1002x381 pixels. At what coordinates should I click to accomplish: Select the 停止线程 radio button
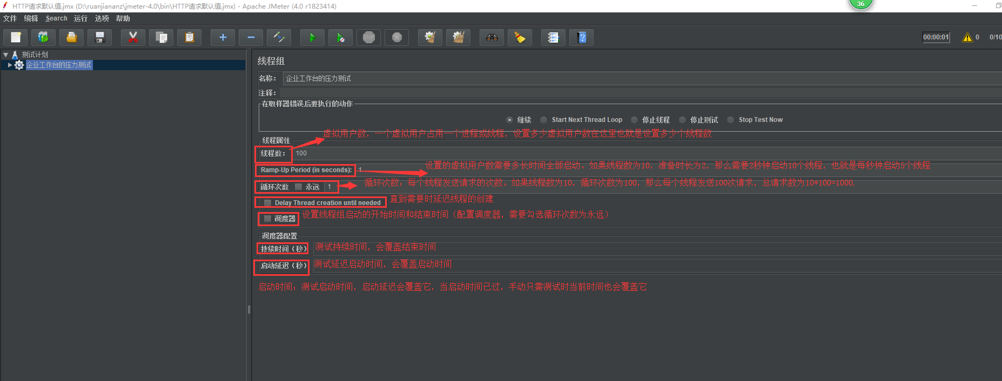click(x=634, y=120)
